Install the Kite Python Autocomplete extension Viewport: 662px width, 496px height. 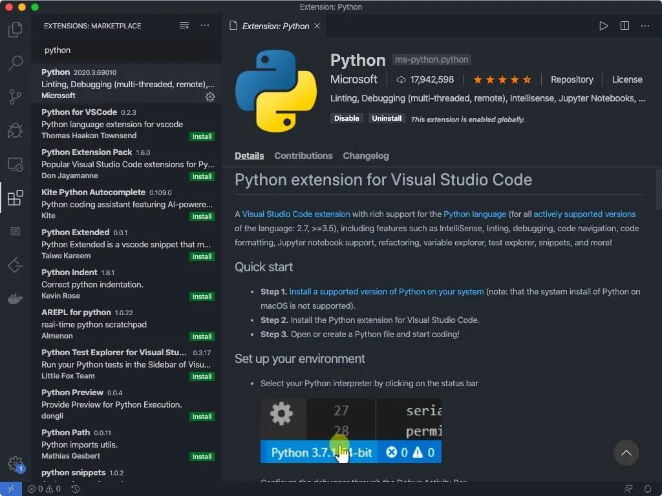click(x=202, y=216)
